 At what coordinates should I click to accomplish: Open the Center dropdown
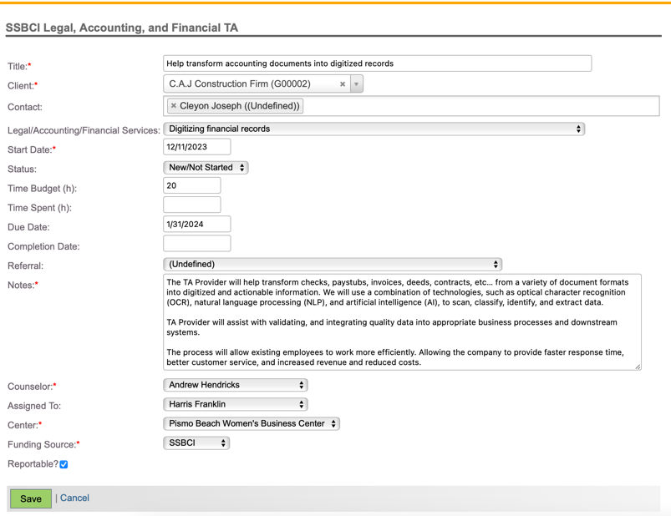point(251,424)
